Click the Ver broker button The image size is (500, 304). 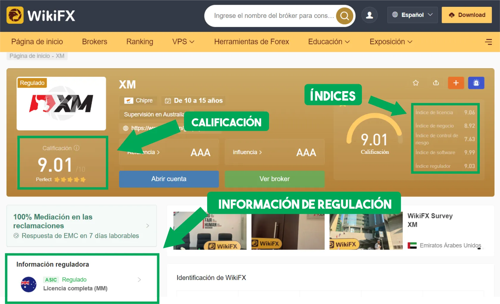(274, 179)
